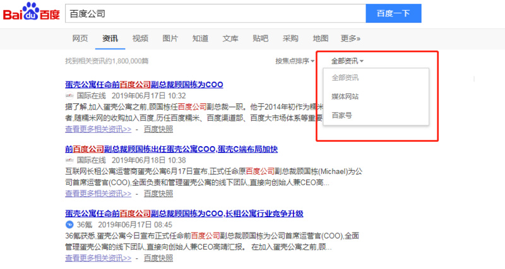Viewport: 505px width, 269px height.
Task: Click the timestamp 2019年06月18日 10:38
Action: point(149,160)
